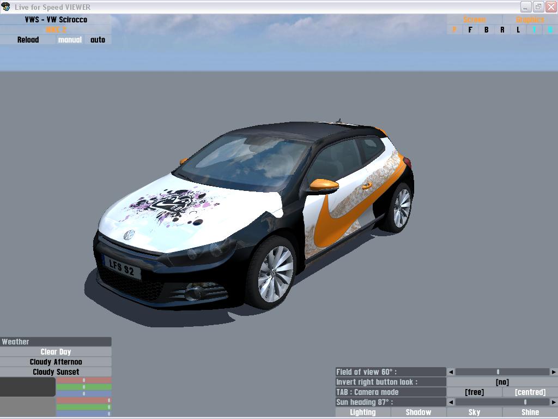558x419 pixels.
Task: Click the green slider beside the light grey swatch
Action: tap(83, 407)
